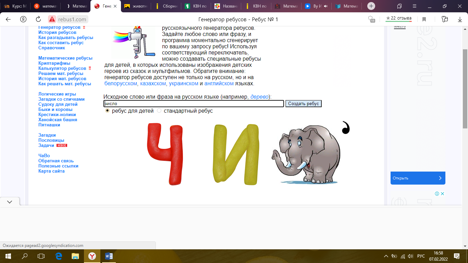Mute the audio on the 'Ву И' tab
This screenshot has height=263, width=468.
point(325,6)
